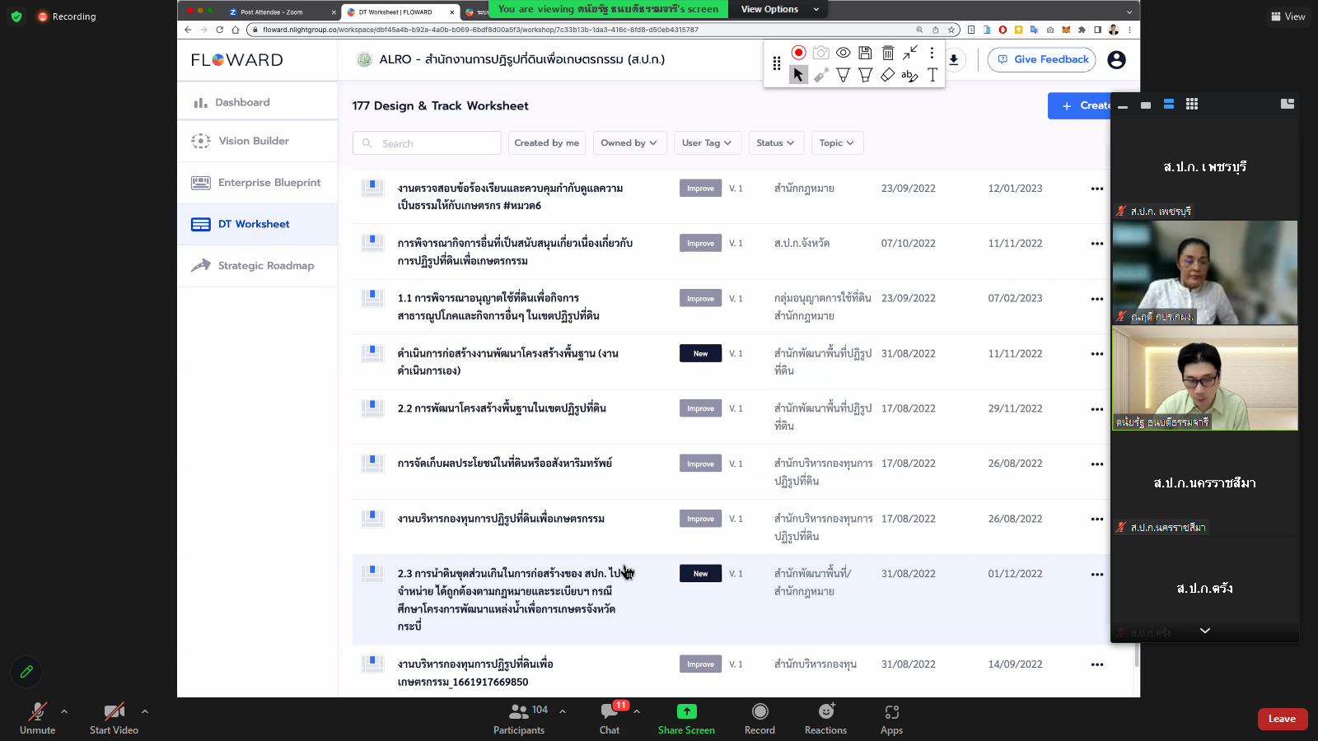Unmute the microphone in Zoom
Viewport: 1318px width, 741px height.
(x=37, y=718)
